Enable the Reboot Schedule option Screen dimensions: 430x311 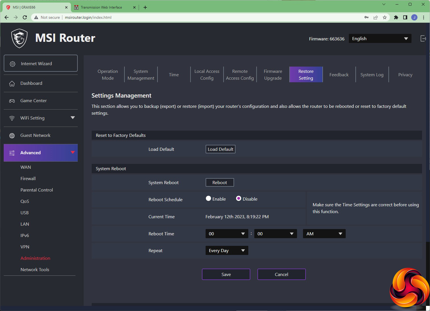[x=208, y=199]
